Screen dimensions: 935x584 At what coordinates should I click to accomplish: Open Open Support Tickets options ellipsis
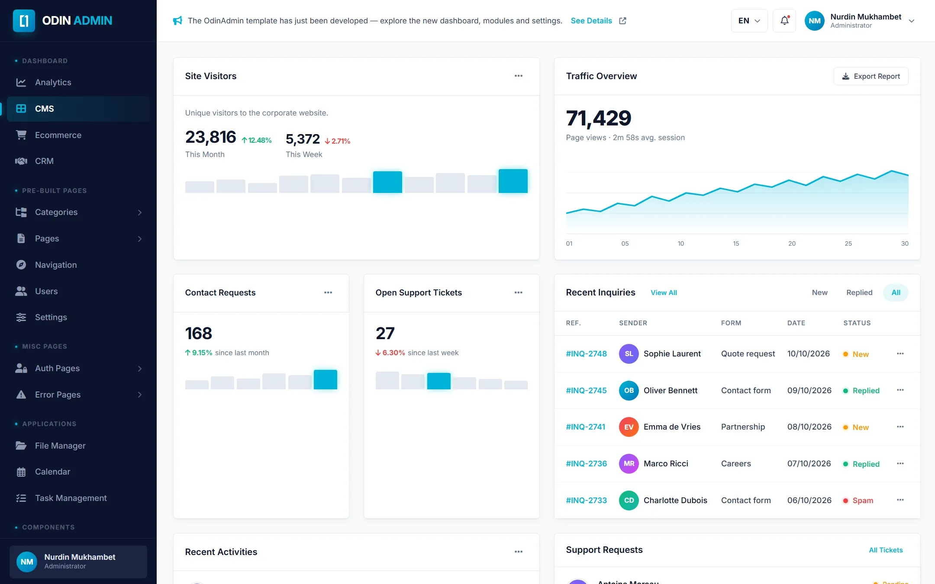point(519,292)
